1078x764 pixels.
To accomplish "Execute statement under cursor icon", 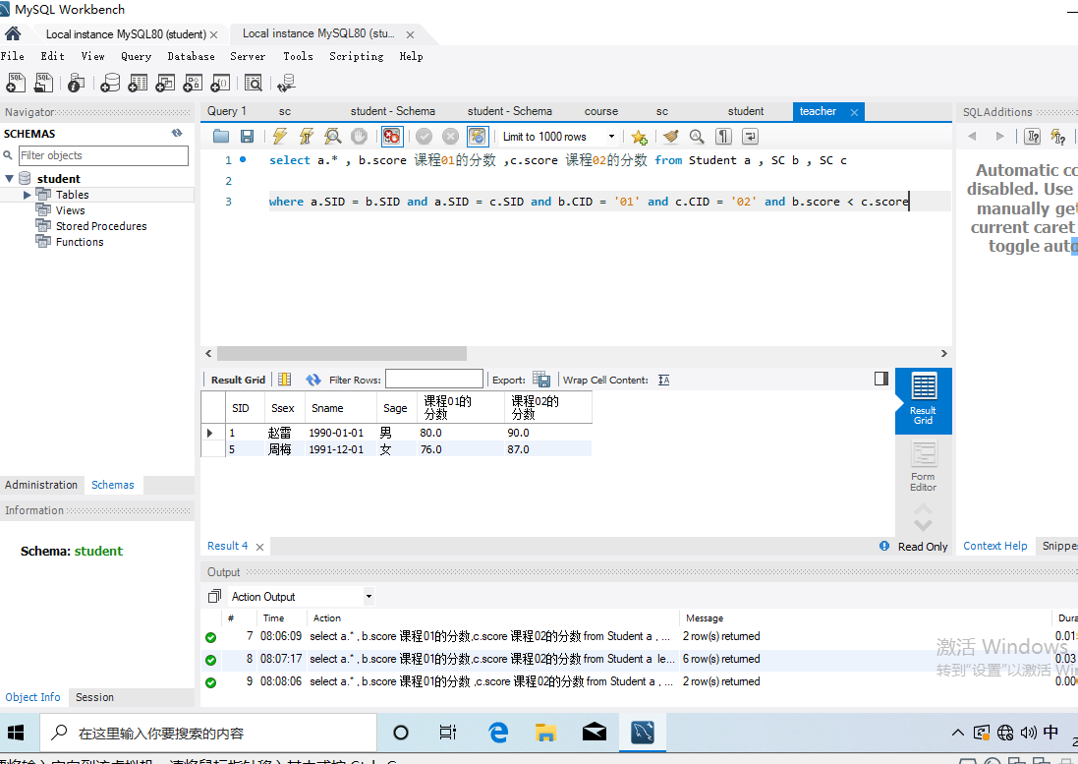I will 306,136.
